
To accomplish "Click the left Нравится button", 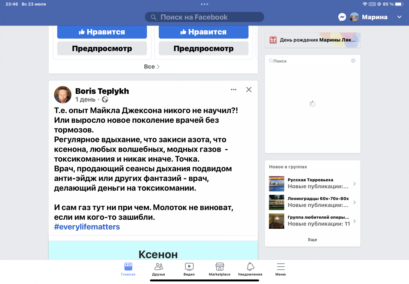I will pos(102,32).
